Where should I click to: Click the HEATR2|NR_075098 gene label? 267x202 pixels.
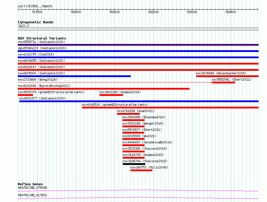click(x=32, y=188)
